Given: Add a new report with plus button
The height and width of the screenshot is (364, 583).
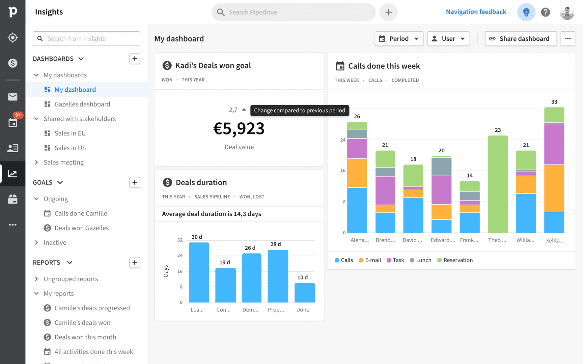Looking at the screenshot, I should [135, 263].
